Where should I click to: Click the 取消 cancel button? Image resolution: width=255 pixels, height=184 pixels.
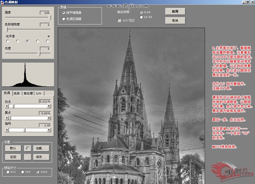point(175,21)
